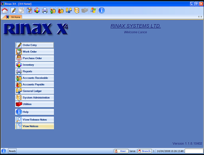Open the Order Entry module button

pyautogui.click(x=35, y=45)
